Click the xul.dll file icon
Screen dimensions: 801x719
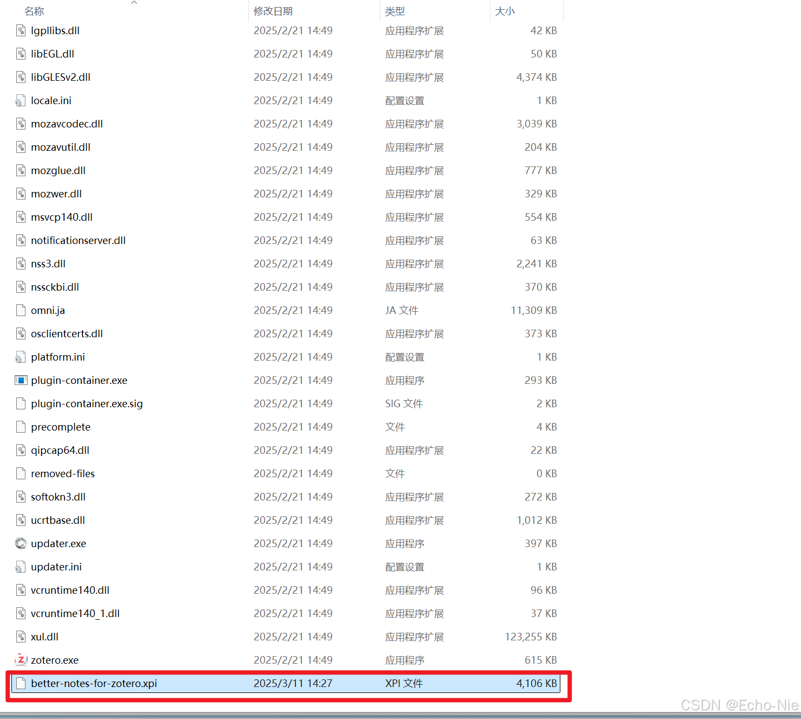pyautogui.click(x=21, y=637)
